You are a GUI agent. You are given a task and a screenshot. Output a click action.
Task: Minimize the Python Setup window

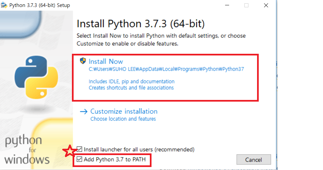[227, 5]
